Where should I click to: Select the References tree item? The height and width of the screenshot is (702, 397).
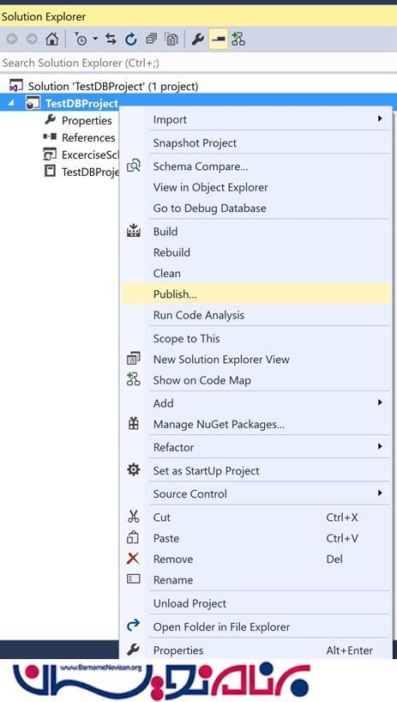click(88, 137)
